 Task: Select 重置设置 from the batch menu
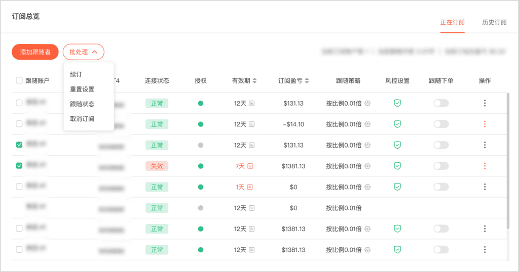click(82, 89)
